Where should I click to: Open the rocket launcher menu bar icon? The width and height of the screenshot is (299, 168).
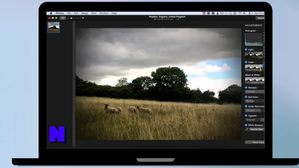[217, 13]
